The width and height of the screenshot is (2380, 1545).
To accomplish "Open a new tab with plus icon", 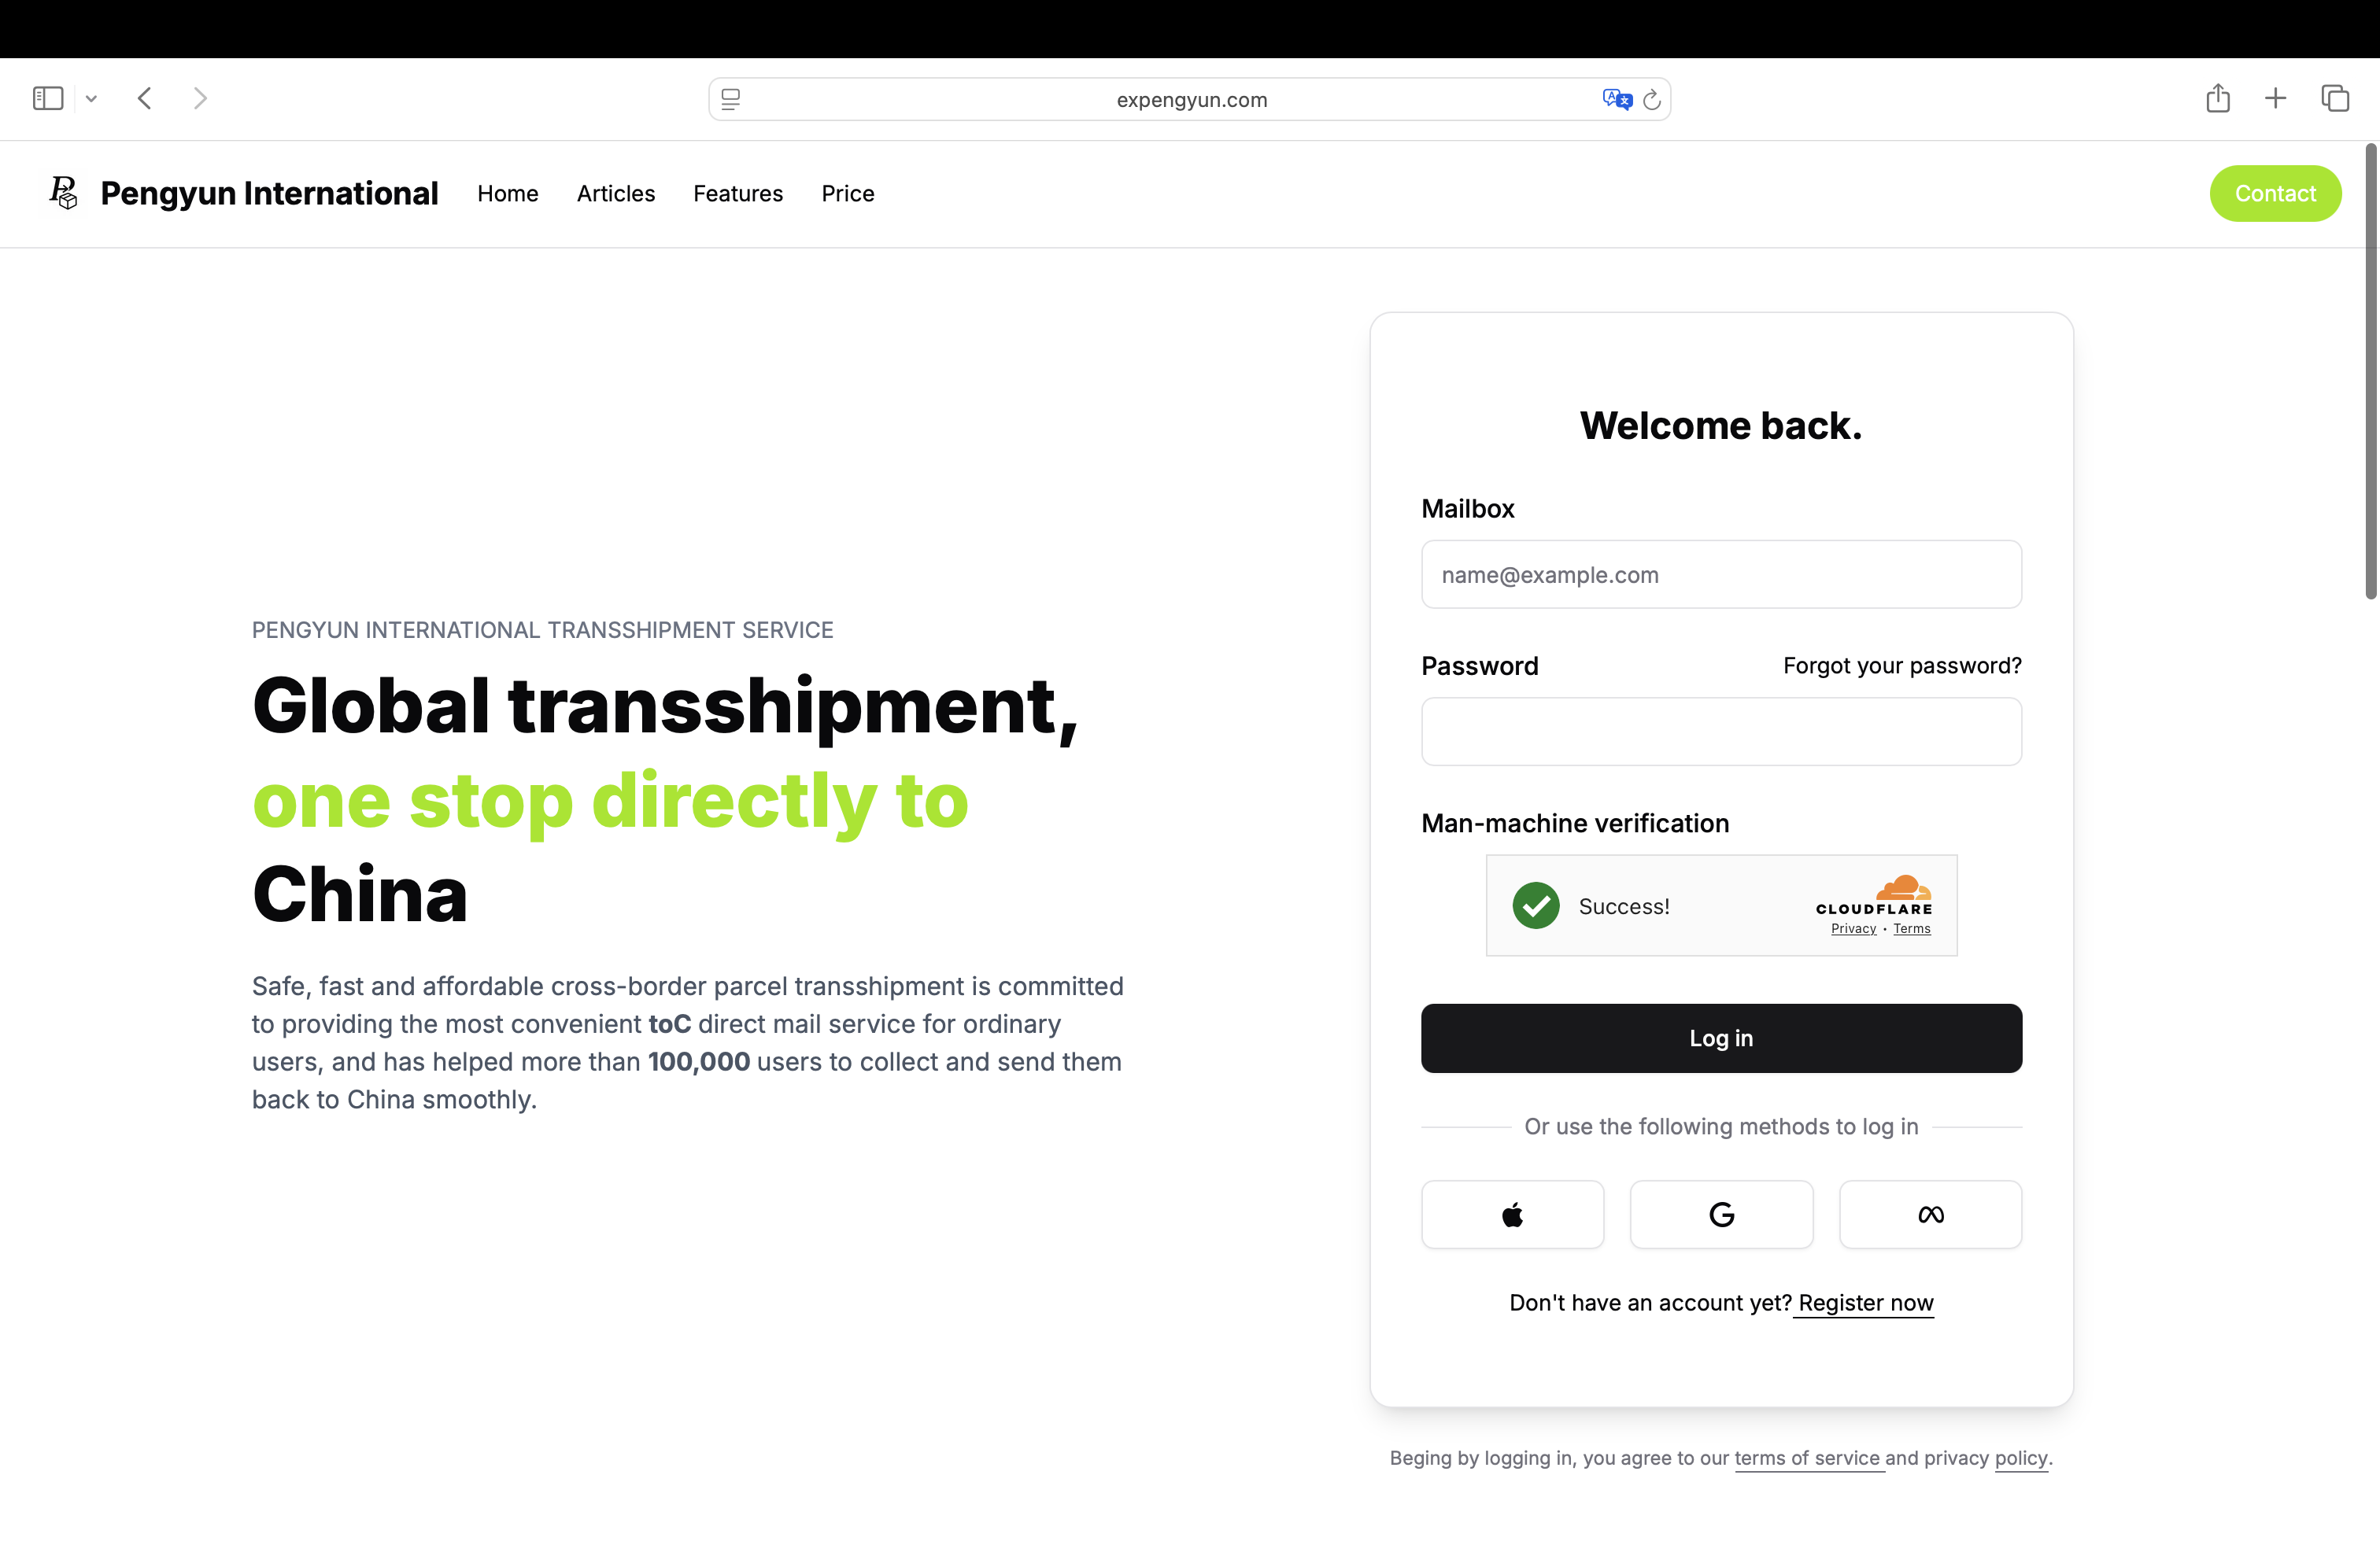I will (x=2275, y=98).
